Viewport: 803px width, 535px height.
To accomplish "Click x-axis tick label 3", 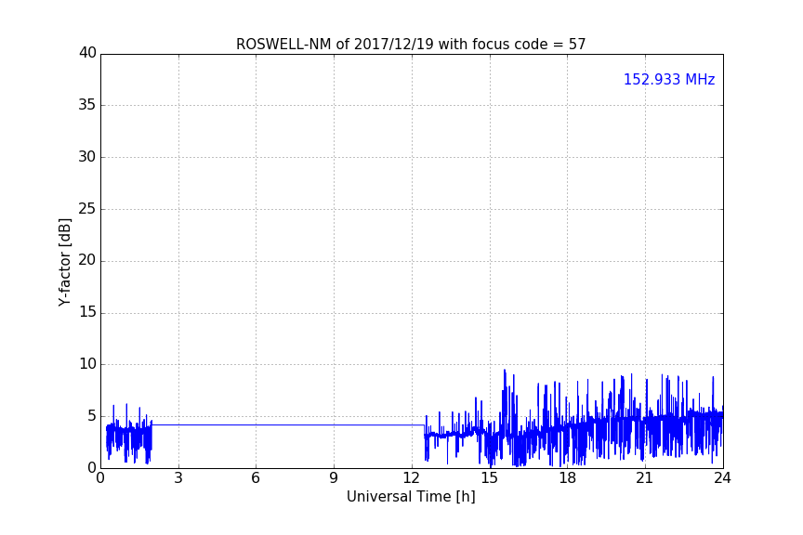I will 178,478.
